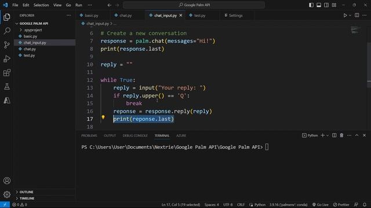Open the Run menu
The width and height of the screenshot is (371, 208).
[79, 5]
